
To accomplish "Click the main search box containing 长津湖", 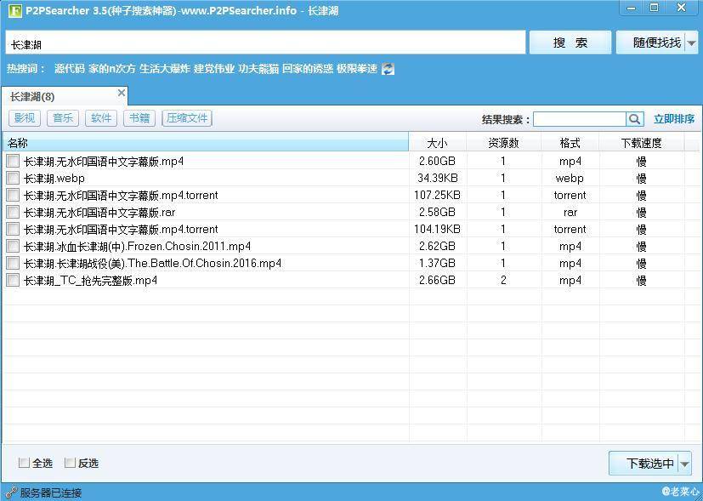I will pos(265,43).
